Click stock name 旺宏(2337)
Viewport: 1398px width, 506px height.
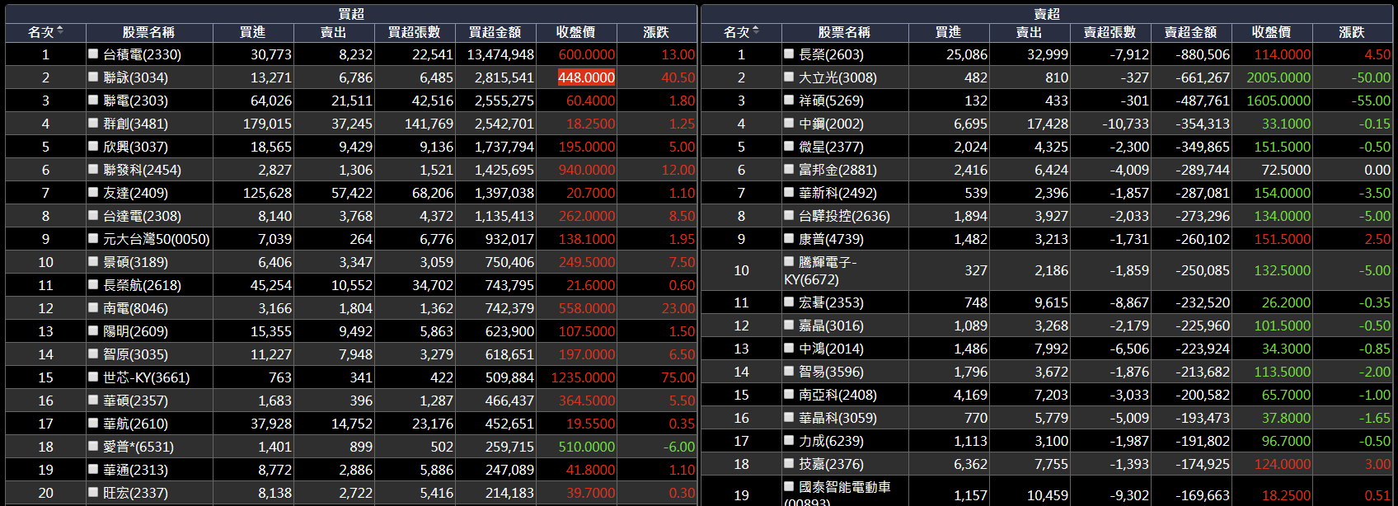pos(135,493)
